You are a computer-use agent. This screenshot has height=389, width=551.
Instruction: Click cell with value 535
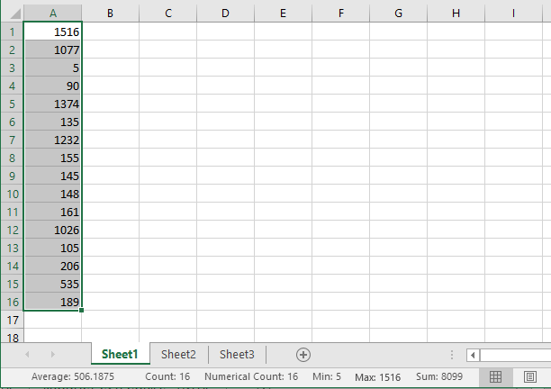click(x=53, y=284)
